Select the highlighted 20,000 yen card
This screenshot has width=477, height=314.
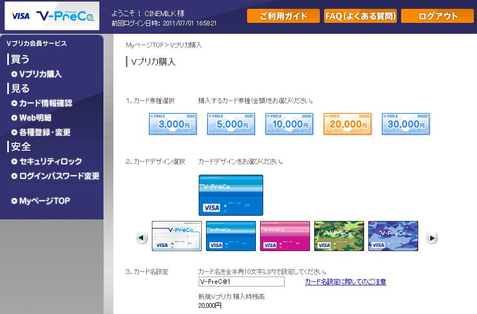(x=347, y=124)
